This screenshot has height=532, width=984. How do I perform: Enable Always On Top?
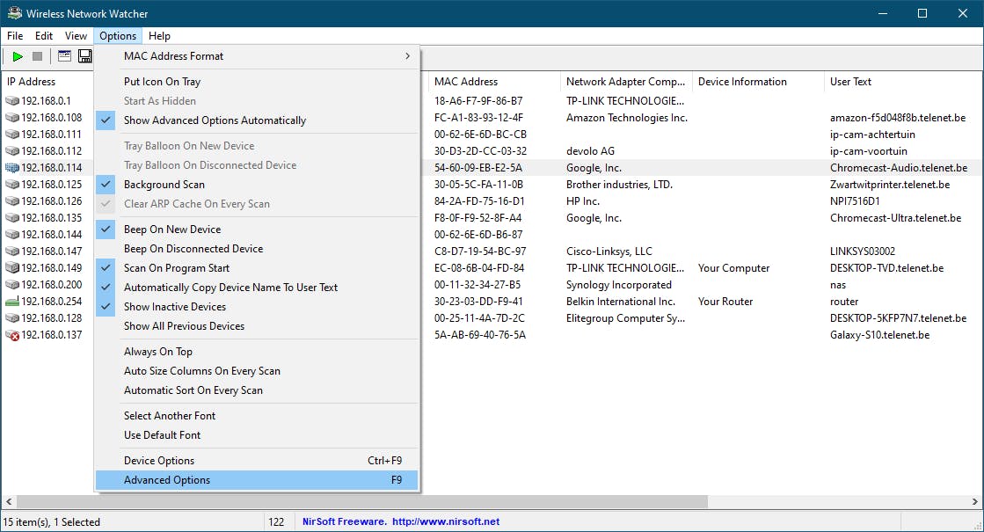[257, 352]
